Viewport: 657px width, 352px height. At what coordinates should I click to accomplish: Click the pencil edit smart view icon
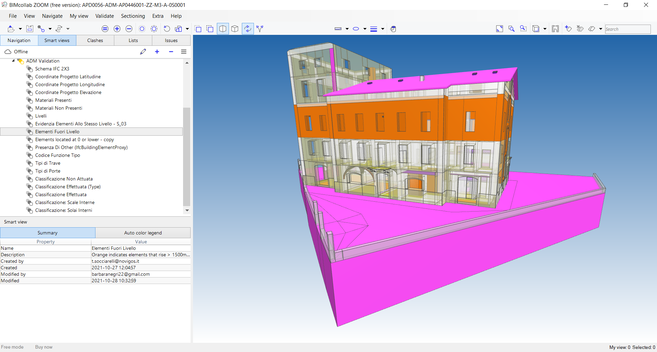[143, 52]
